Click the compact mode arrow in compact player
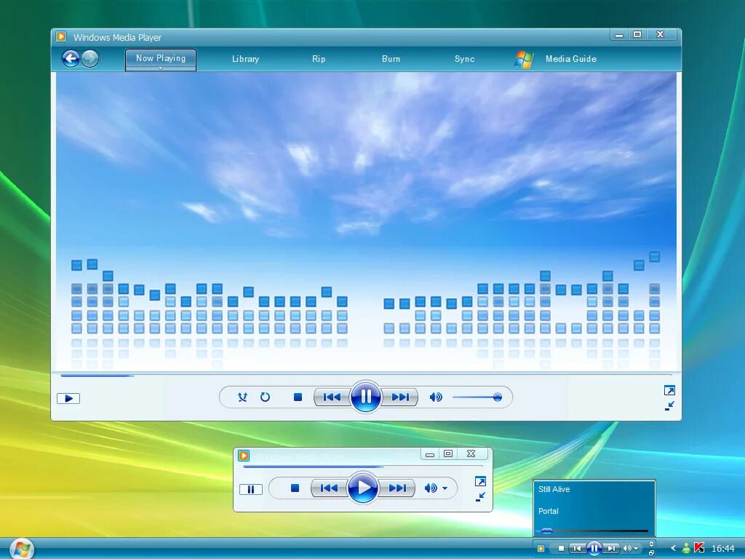The image size is (745, 559). click(480, 497)
